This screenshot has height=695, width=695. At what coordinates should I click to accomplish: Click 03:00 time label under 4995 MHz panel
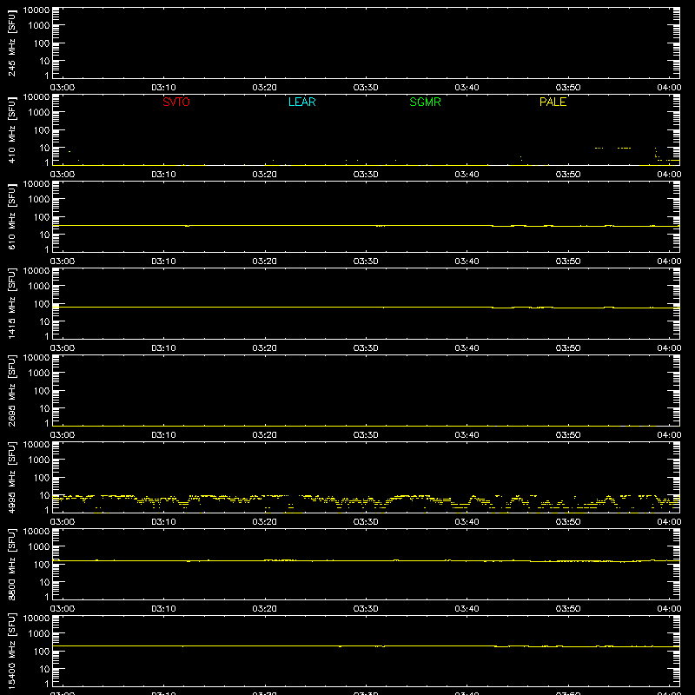pos(63,522)
